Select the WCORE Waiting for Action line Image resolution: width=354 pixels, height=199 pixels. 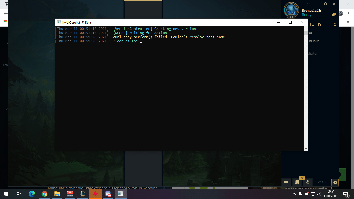[x=142, y=33]
